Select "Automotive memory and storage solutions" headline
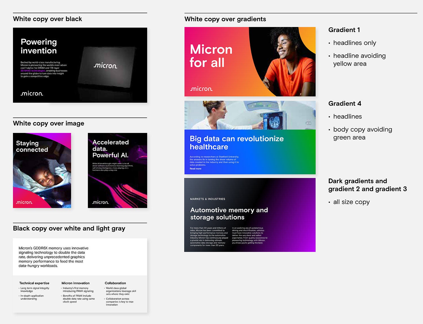This screenshot has width=423, height=324. point(229,214)
